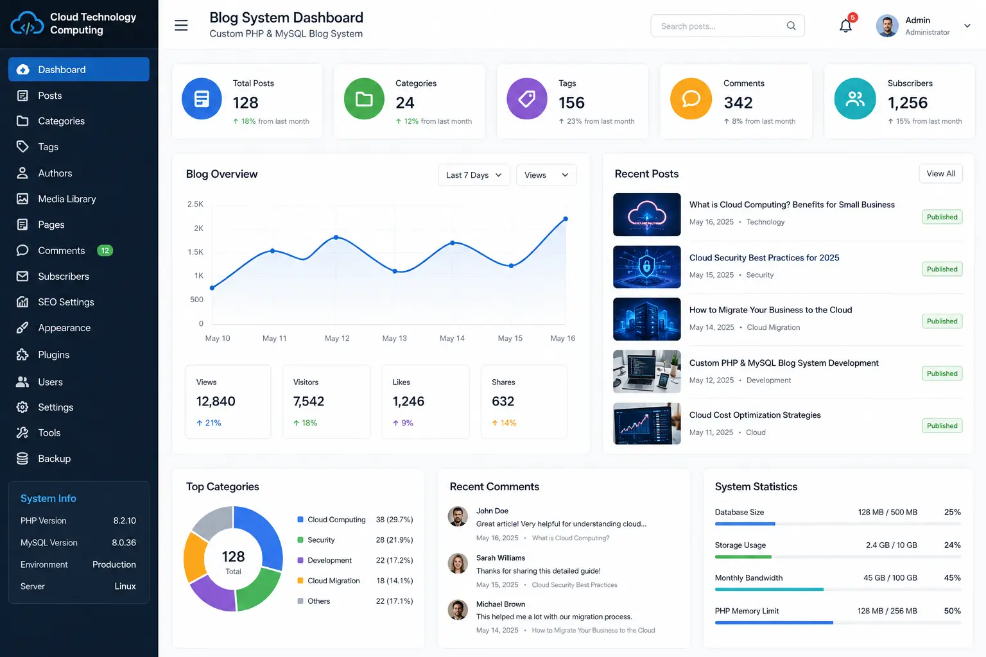
Task: Open the Backup menu label
Action: pos(55,459)
